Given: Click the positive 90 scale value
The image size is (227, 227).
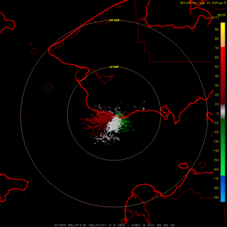Looking at the screenshot, I should click(217, 30).
